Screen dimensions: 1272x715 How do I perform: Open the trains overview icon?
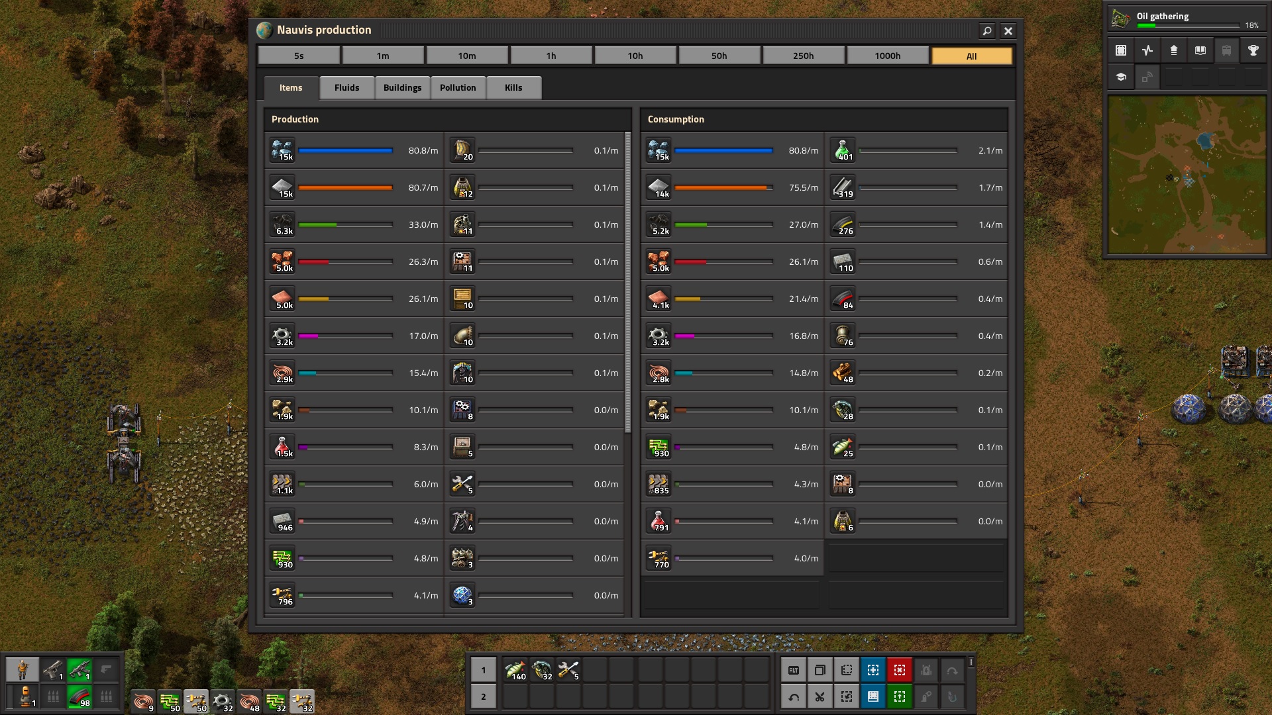[1227, 50]
